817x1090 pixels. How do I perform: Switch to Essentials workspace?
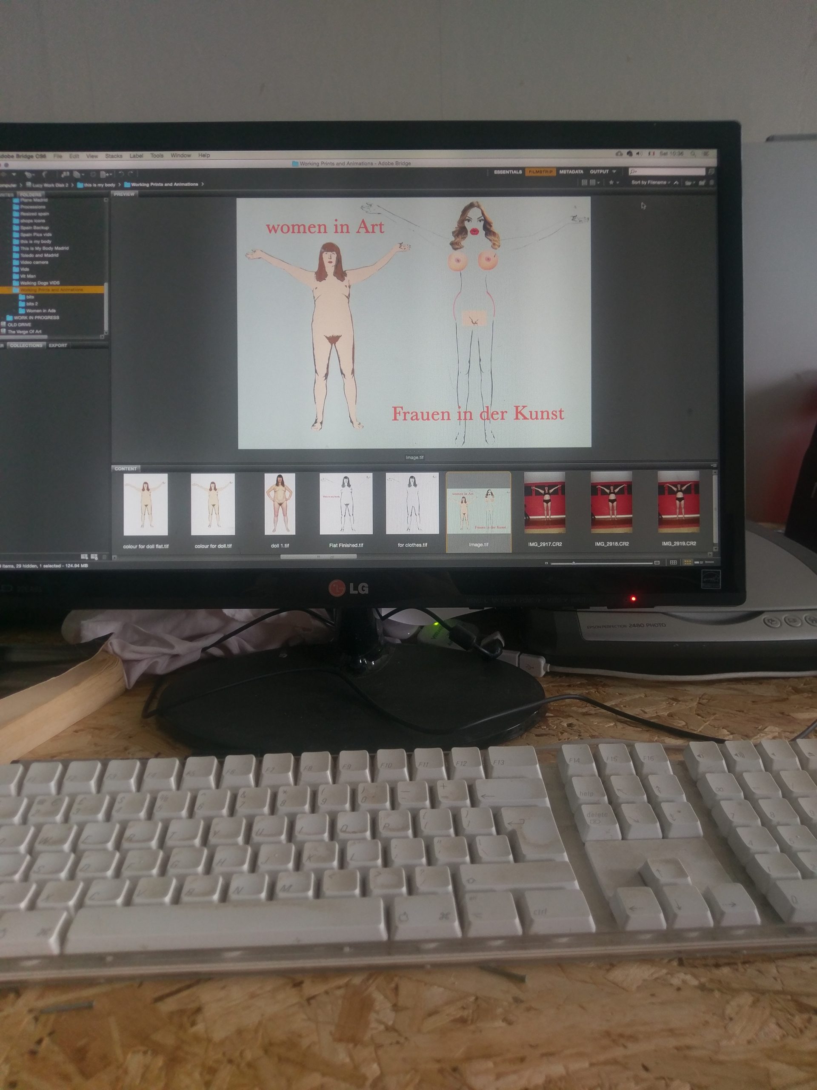click(x=508, y=172)
